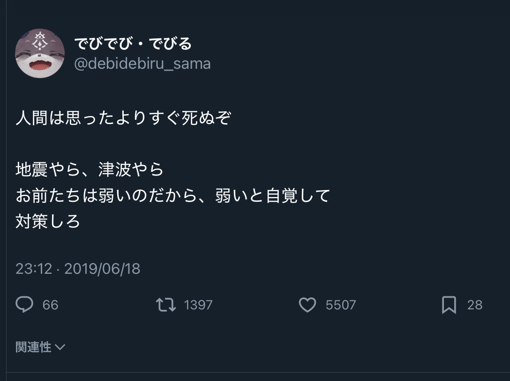Click the line 地震やら、津波やら
510x381 pixels.
point(90,169)
